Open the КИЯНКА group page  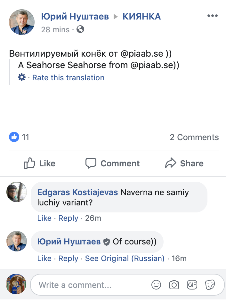pyautogui.click(x=142, y=17)
